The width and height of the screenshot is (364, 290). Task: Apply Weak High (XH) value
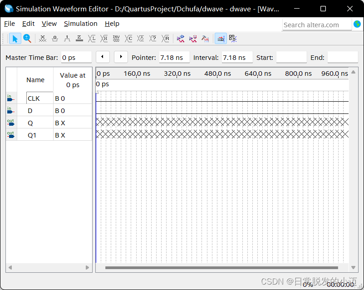[104, 39]
